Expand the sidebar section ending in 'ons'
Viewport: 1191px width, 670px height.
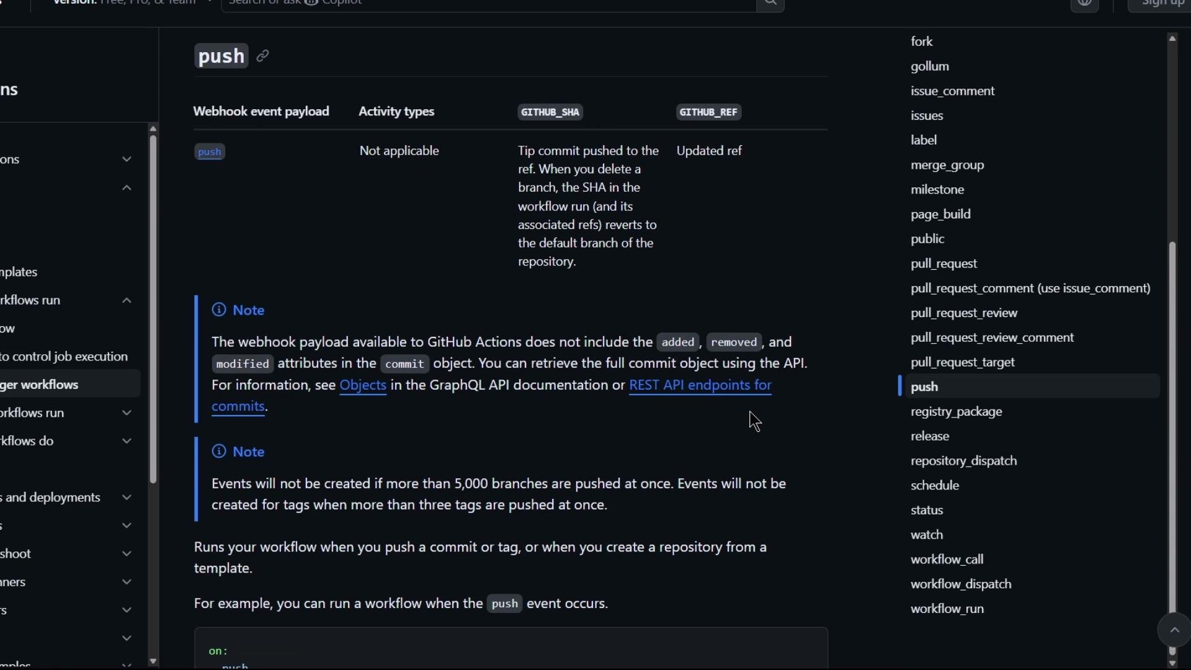(127, 159)
